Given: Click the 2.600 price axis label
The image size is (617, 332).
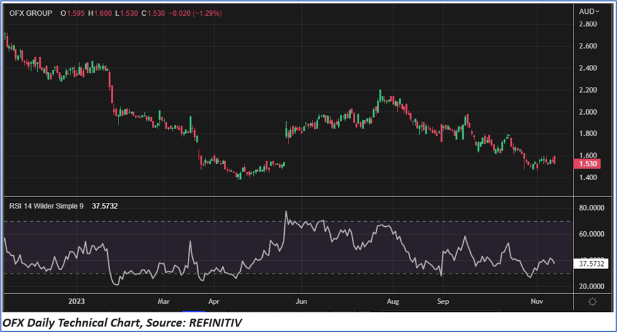Looking at the screenshot, I should pyautogui.click(x=588, y=46).
